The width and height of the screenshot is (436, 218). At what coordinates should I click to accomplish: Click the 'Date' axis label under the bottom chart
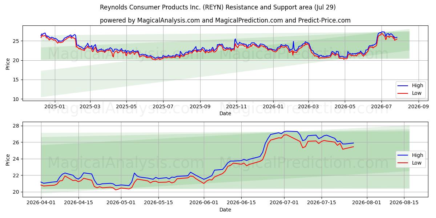[x=225, y=210]
